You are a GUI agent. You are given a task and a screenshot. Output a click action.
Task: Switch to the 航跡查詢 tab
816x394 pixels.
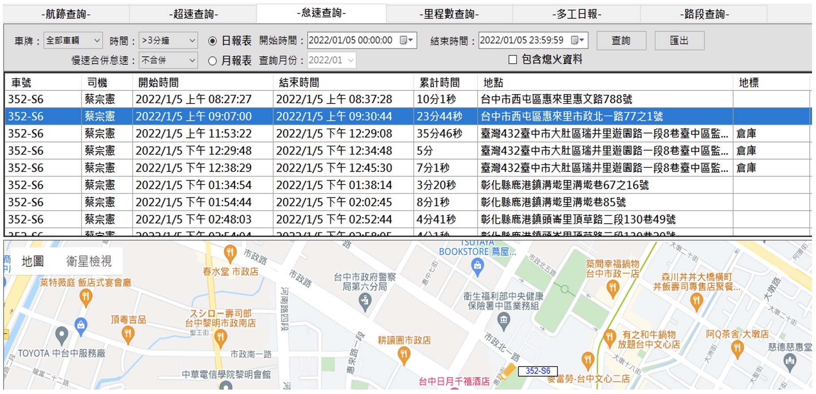click(66, 14)
